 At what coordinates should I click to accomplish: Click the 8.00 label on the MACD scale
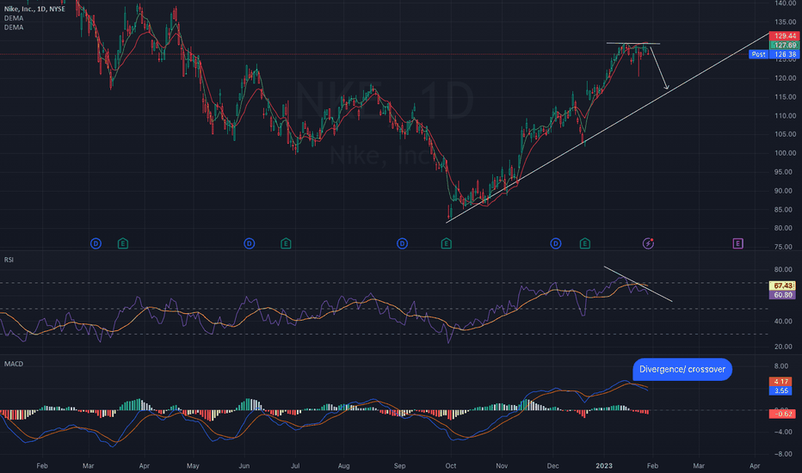(x=781, y=365)
